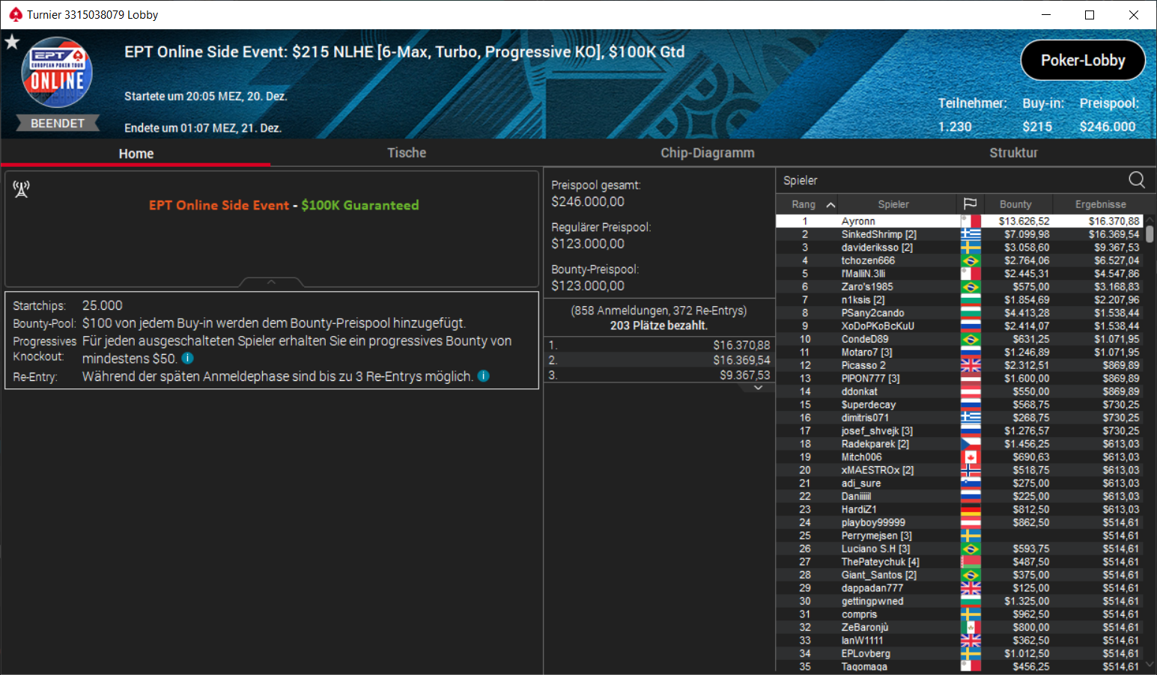This screenshot has height=675, width=1157.
Task: Click the flag next to SinkedShrimp
Action: tap(971, 234)
